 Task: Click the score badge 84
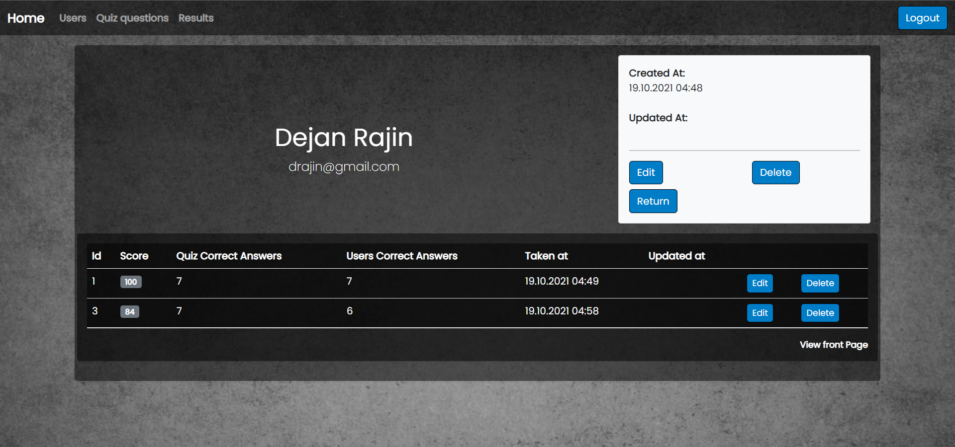pyautogui.click(x=130, y=312)
